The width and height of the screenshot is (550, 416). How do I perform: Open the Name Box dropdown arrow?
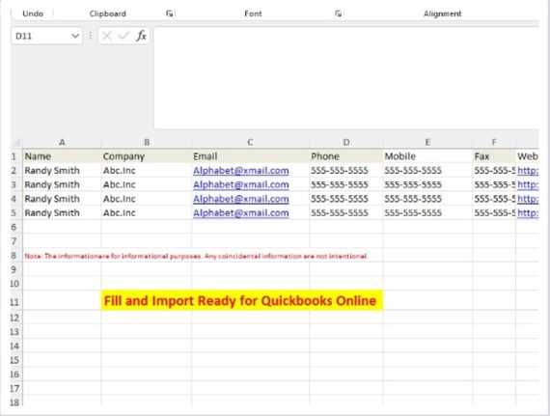point(74,36)
